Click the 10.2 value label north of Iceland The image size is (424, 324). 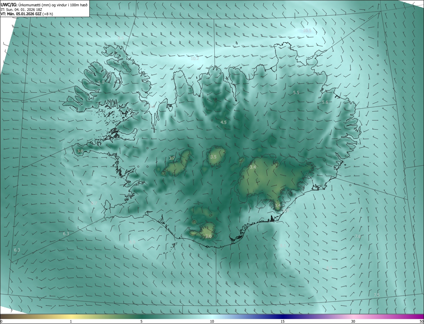[x=195, y=59]
